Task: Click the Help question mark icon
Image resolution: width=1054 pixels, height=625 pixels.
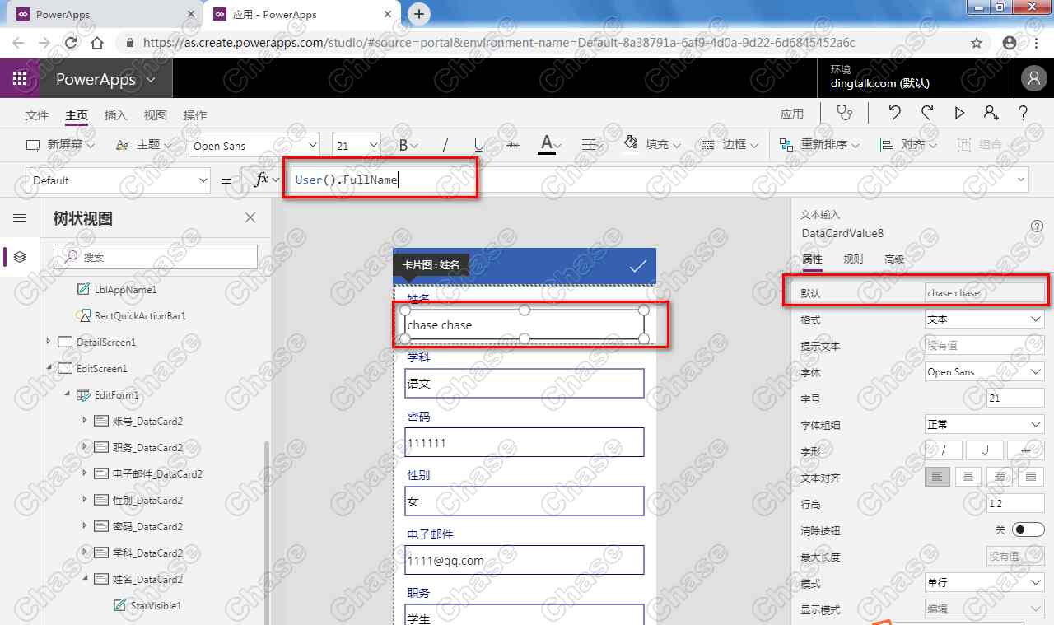Action: [x=1023, y=113]
